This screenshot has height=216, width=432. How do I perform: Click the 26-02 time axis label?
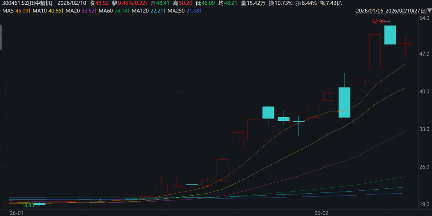click(322, 213)
